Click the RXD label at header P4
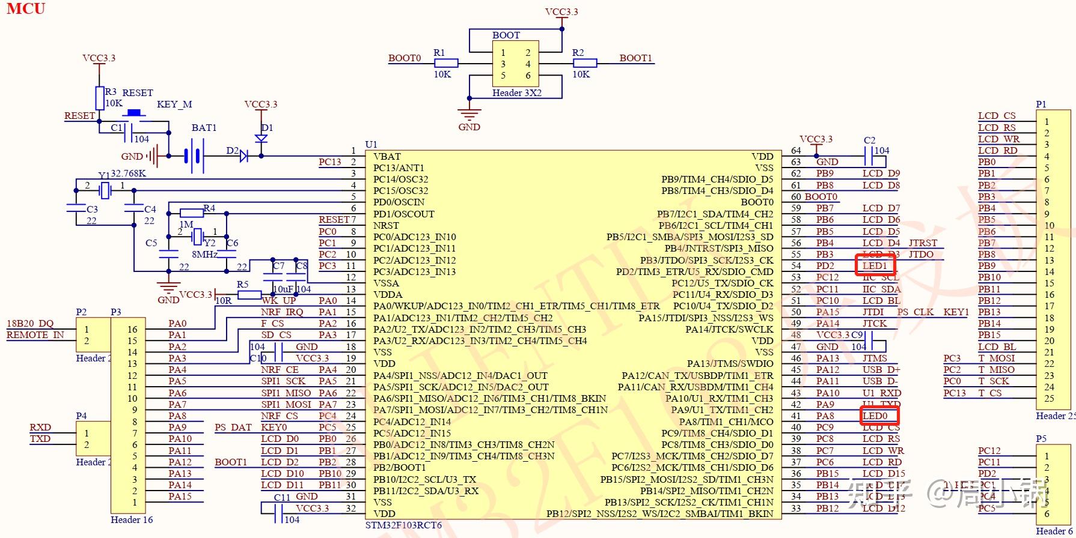 click(x=40, y=428)
